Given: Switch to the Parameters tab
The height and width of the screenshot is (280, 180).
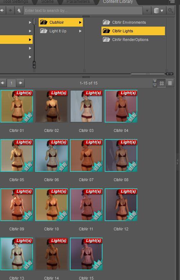Looking at the screenshot, I should coord(78,2).
